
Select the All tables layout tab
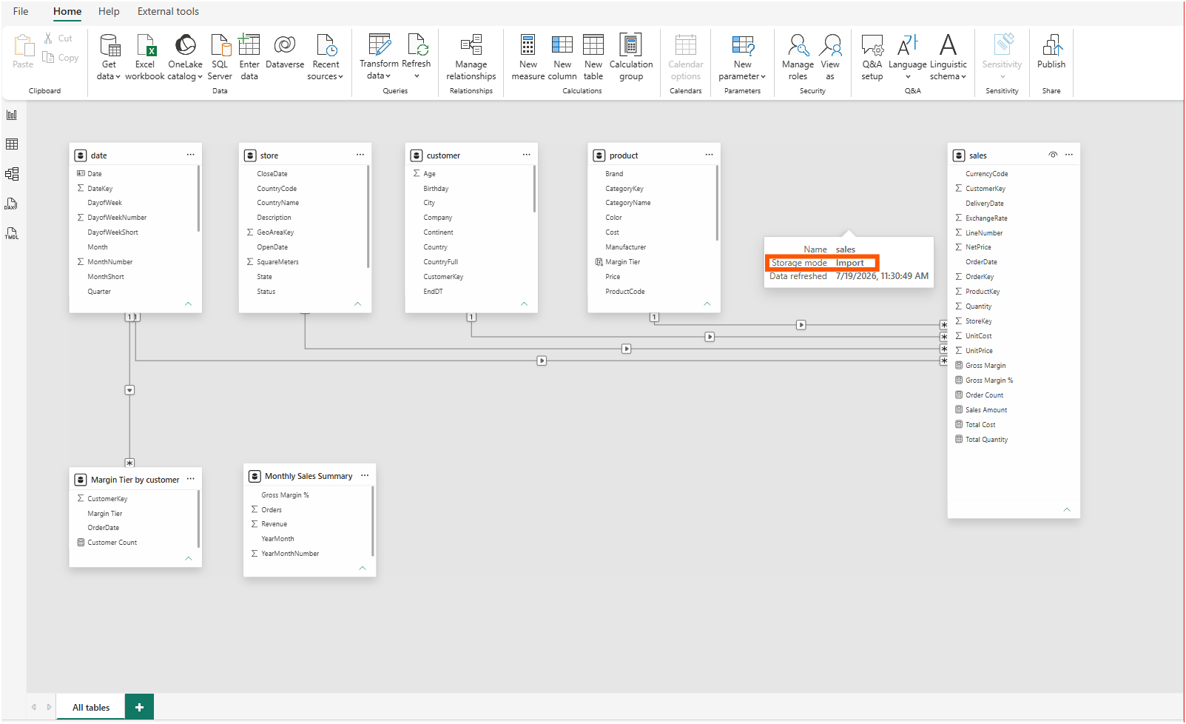pos(91,707)
